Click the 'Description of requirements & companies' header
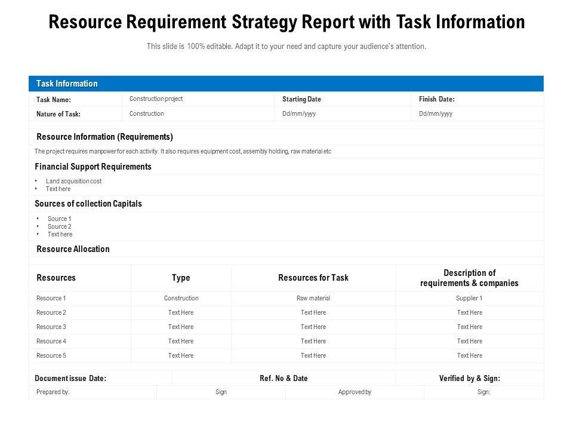 point(469,278)
